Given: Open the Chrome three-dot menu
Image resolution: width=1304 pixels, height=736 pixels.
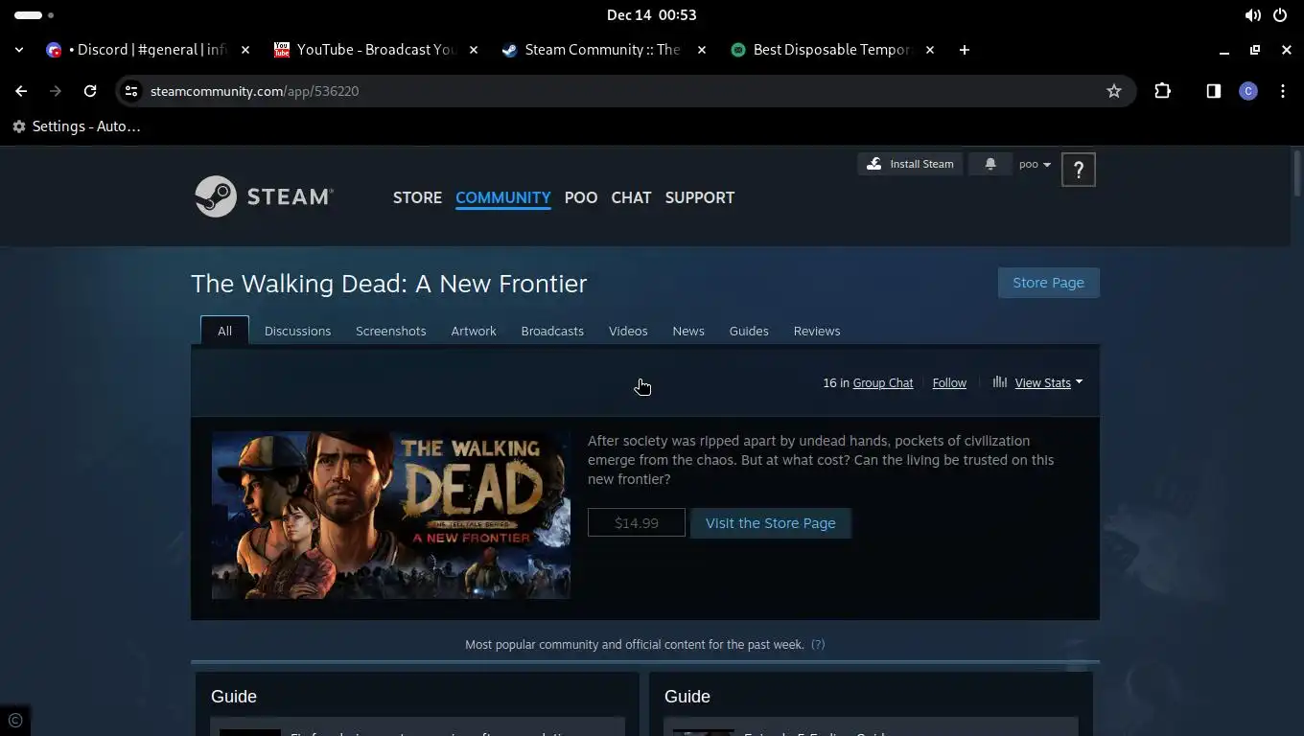Looking at the screenshot, I should coord(1283,91).
